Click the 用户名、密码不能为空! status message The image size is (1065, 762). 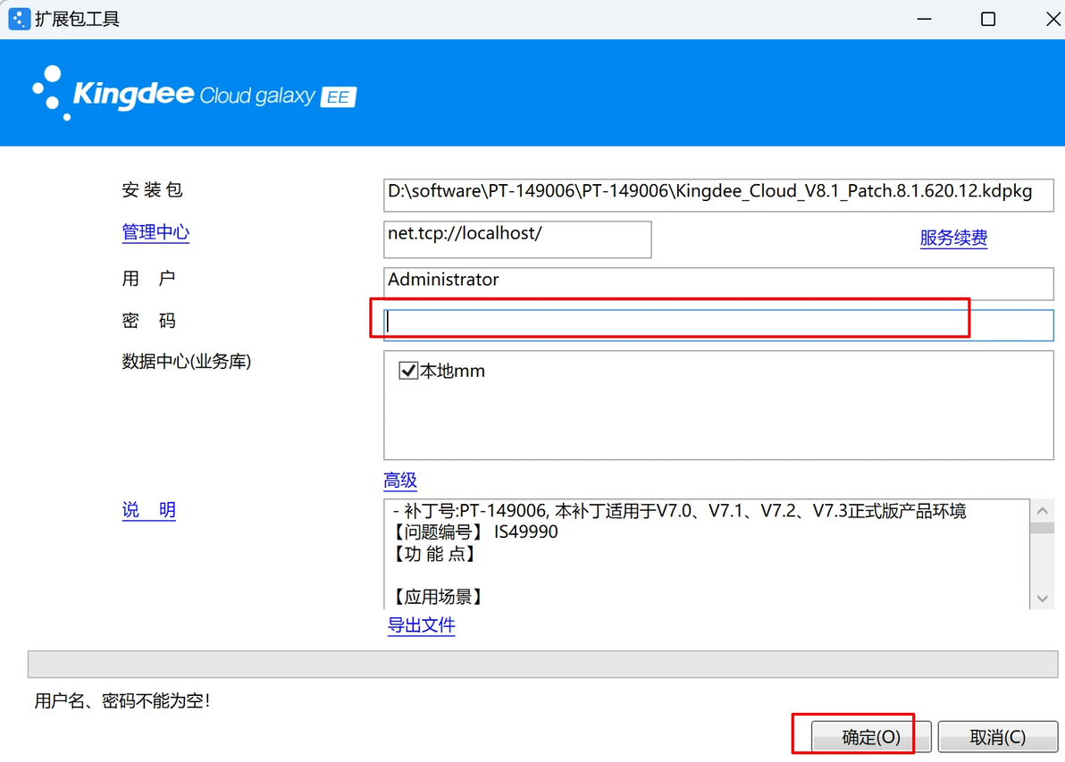point(122,701)
